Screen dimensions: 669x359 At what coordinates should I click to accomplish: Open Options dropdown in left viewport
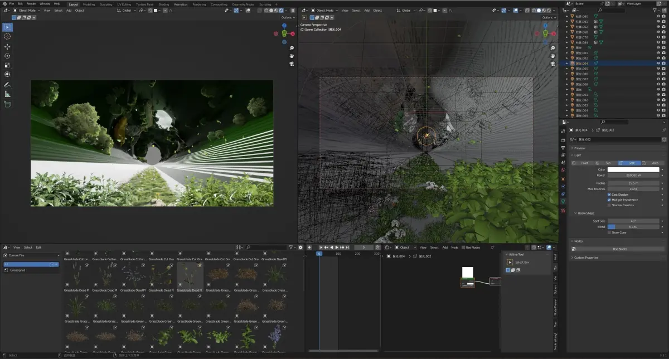coord(288,17)
